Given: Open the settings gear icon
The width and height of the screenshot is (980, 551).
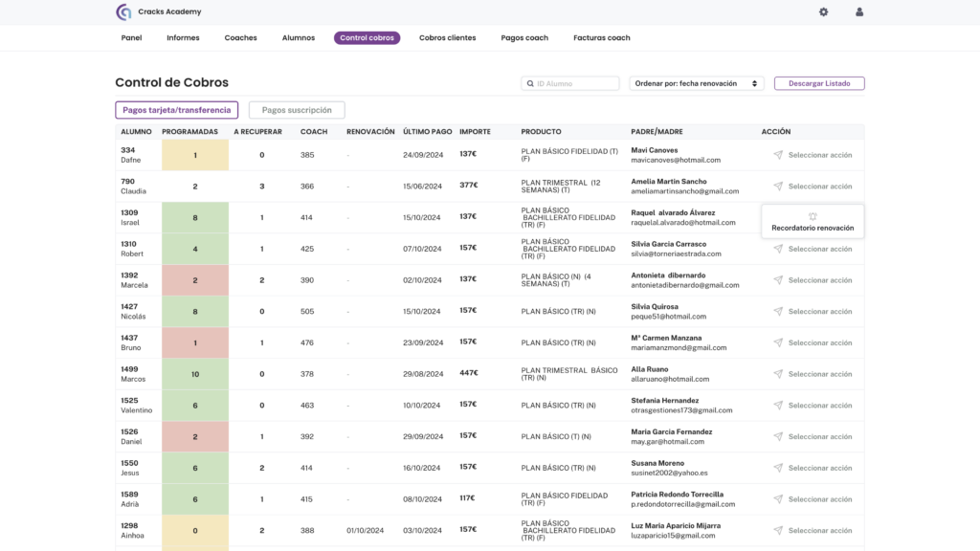Looking at the screenshot, I should click(824, 12).
